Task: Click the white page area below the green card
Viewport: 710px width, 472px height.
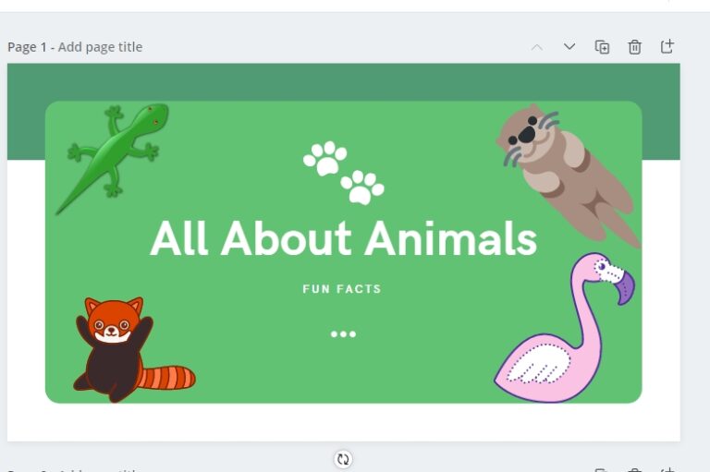Action: (x=343, y=422)
